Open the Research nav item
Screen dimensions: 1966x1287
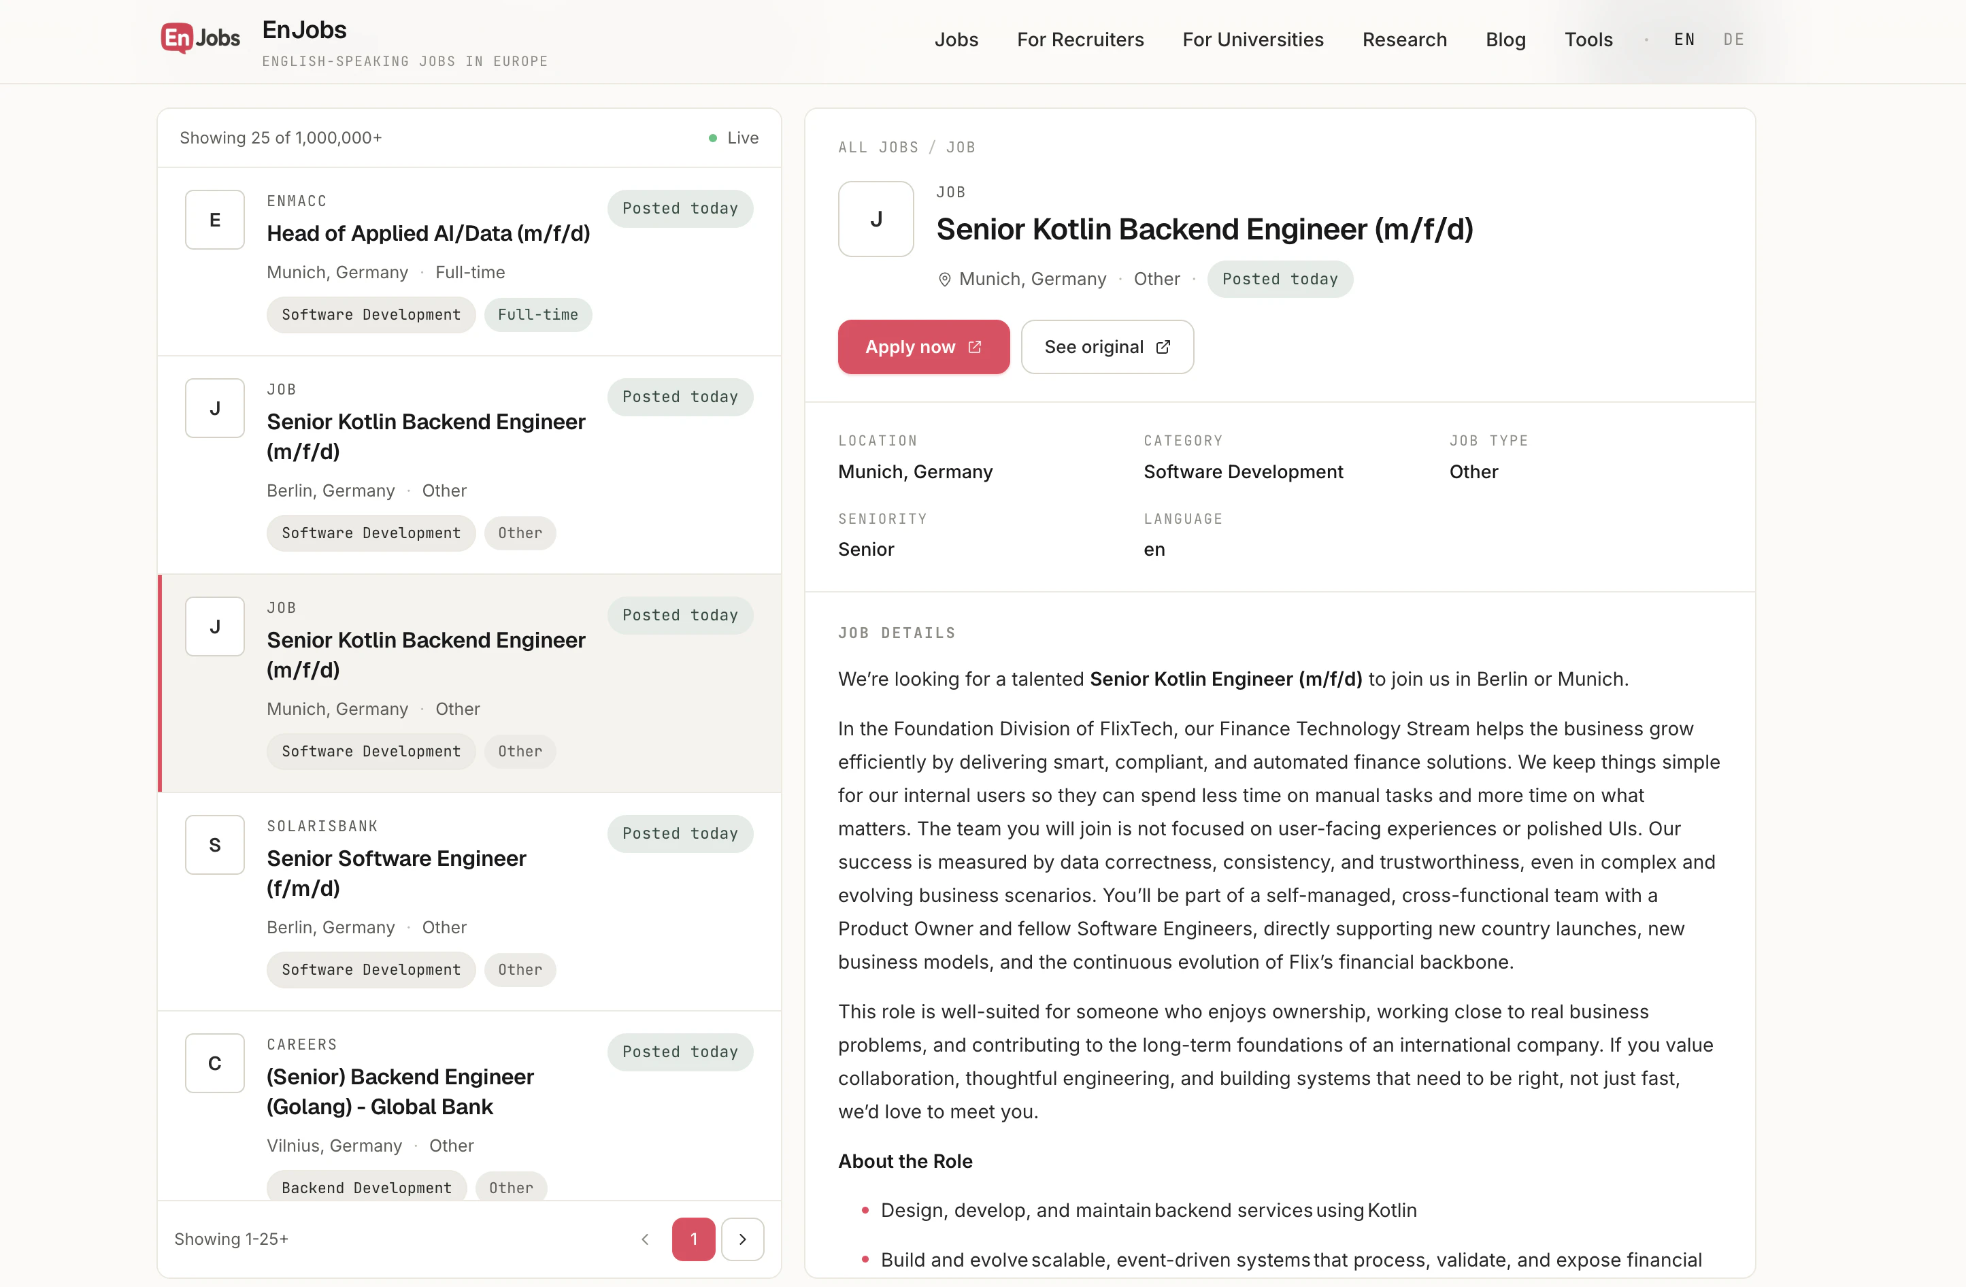1404,39
